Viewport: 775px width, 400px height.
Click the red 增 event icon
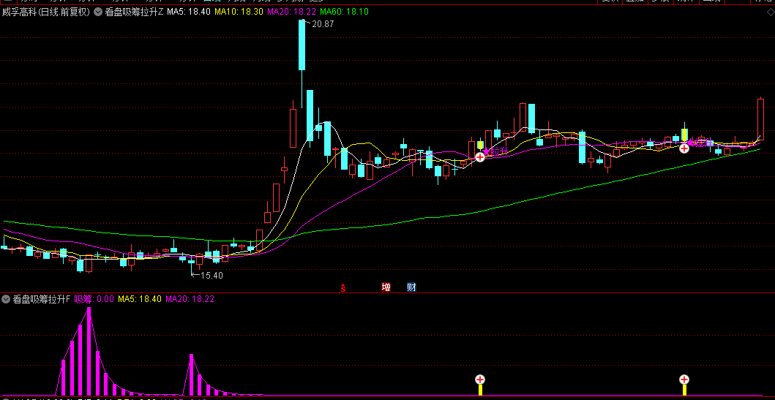point(386,287)
